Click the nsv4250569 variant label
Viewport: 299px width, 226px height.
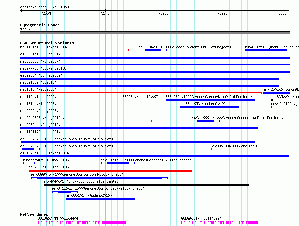click(281, 89)
